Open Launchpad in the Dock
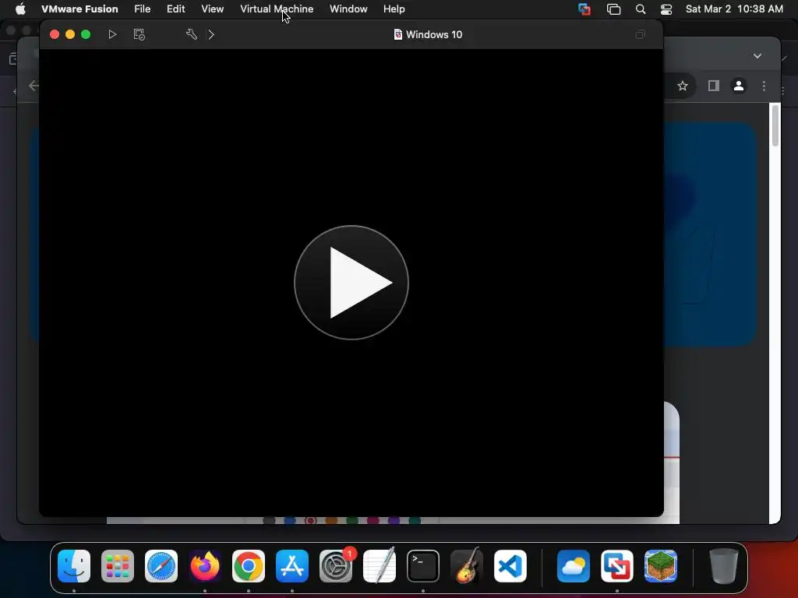 118,566
